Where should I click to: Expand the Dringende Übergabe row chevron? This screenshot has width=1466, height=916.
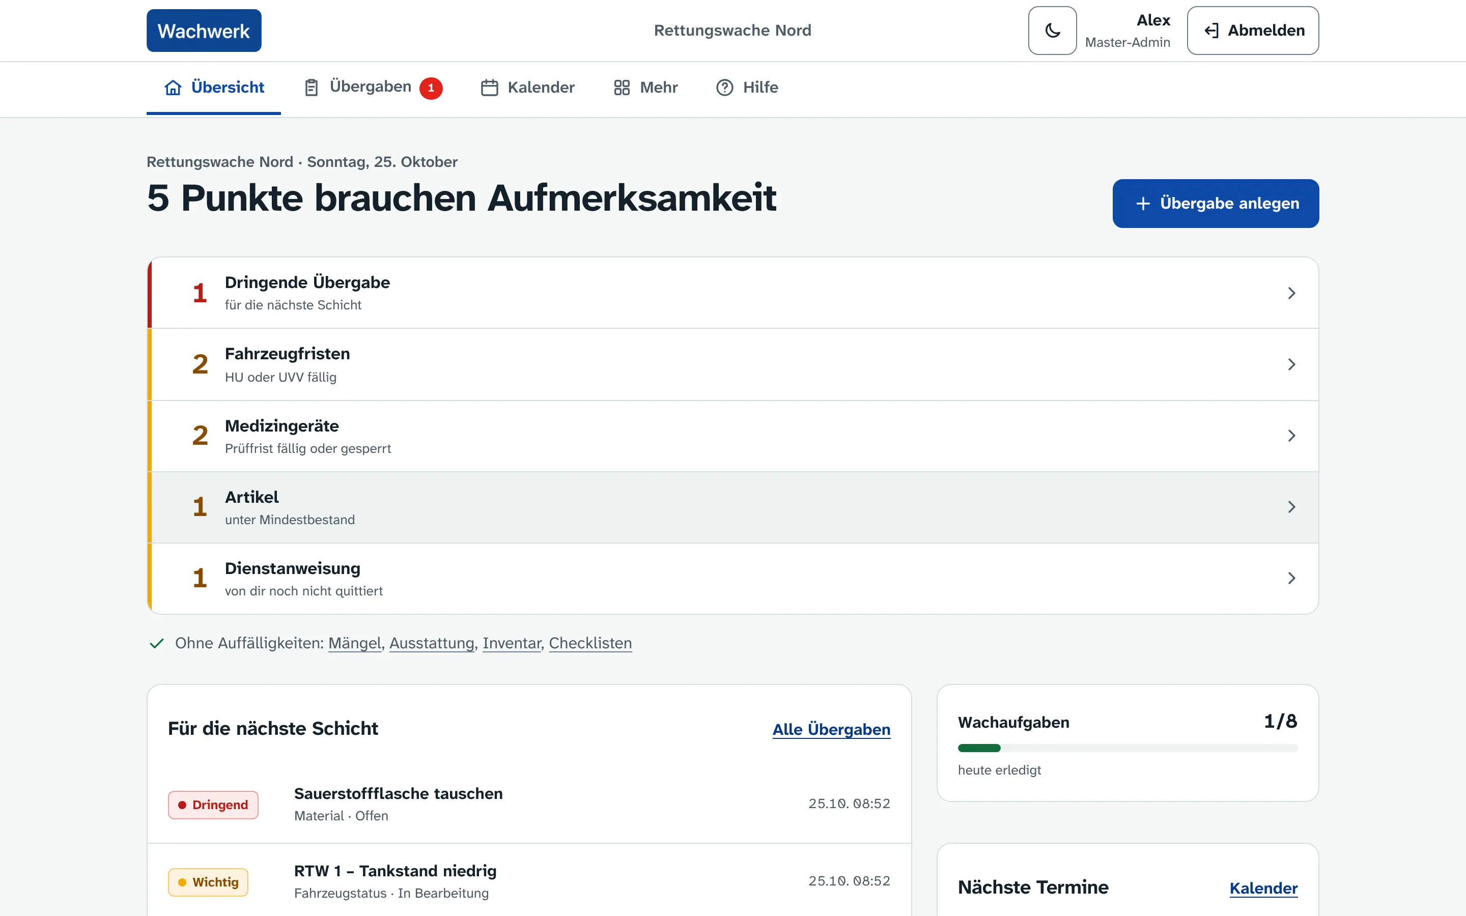pos(1291,293)
